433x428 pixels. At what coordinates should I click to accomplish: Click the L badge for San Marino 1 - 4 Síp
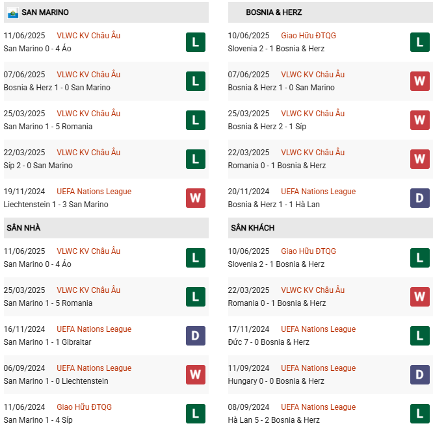[x=195, y=414]
